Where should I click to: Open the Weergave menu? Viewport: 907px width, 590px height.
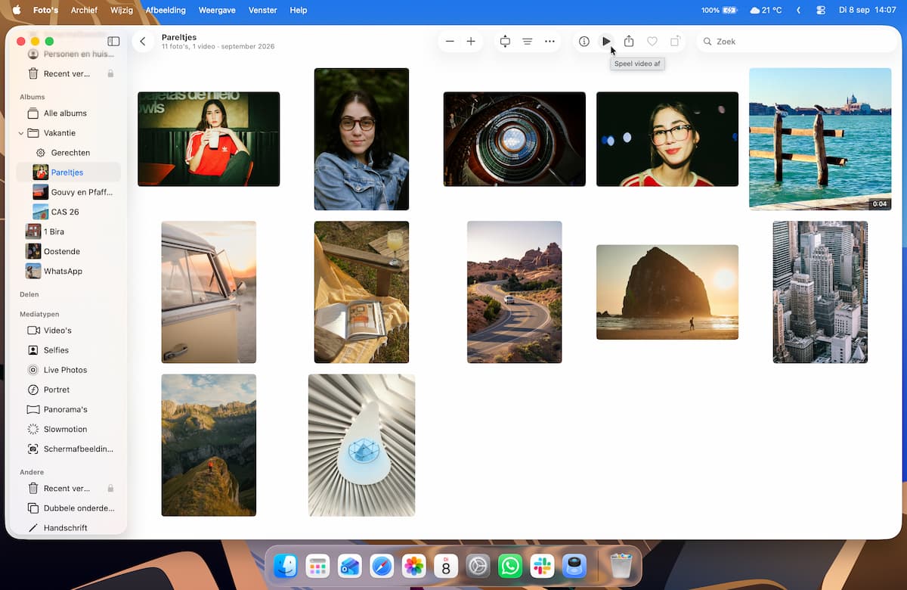[x=216, y=11]
